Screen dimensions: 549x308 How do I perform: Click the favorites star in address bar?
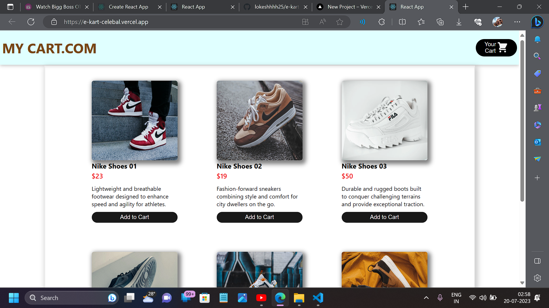339,22
